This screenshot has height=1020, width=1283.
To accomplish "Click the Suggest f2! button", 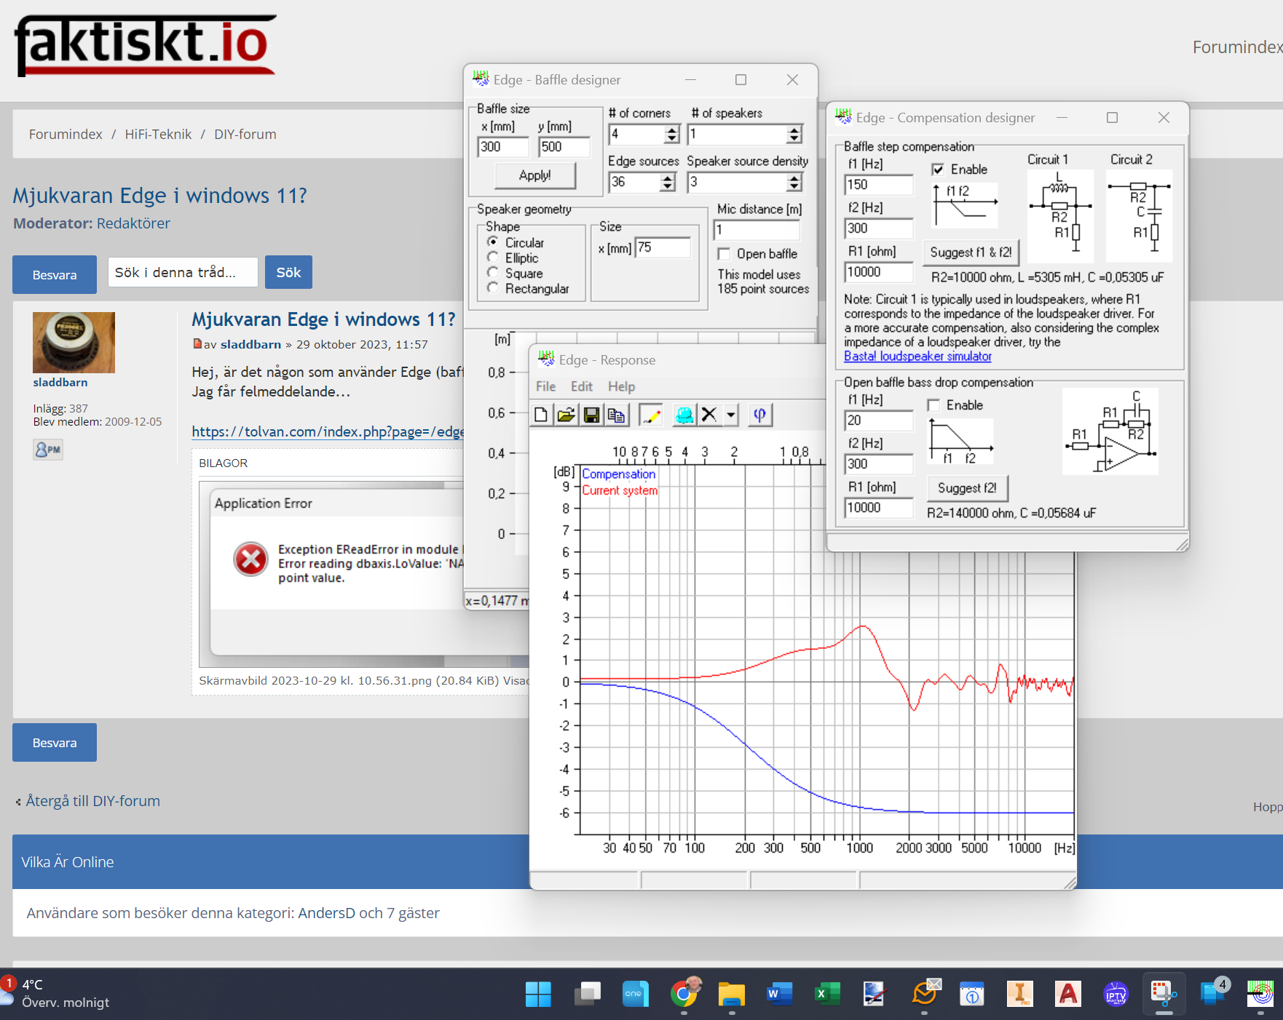I will tap(967, 488).
